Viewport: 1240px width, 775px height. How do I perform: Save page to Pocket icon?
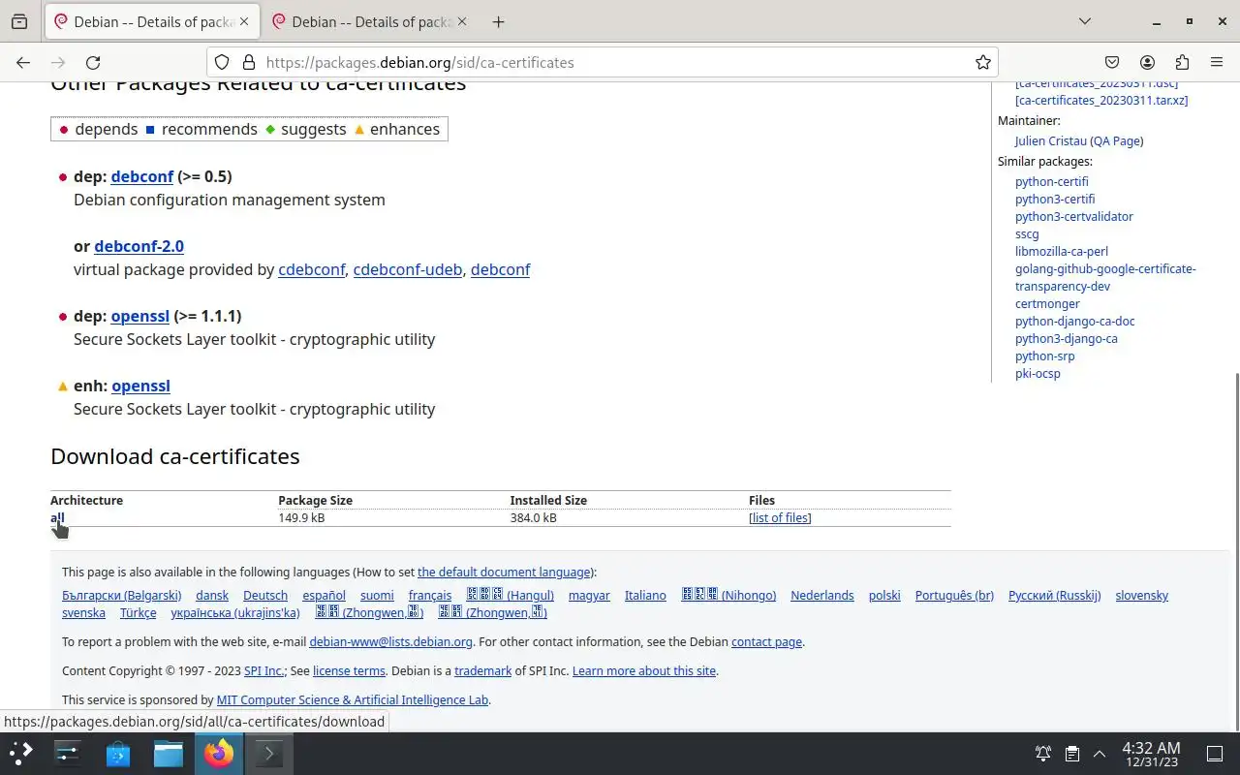click(1112, 62)
